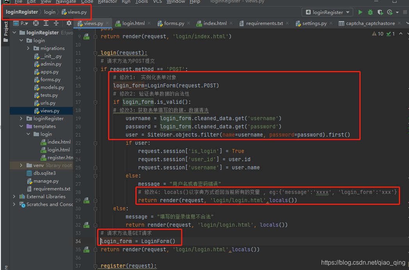Viewport: 409px width, 270px height.
Task: Close the forms.py editor tab
Action: 188,23
